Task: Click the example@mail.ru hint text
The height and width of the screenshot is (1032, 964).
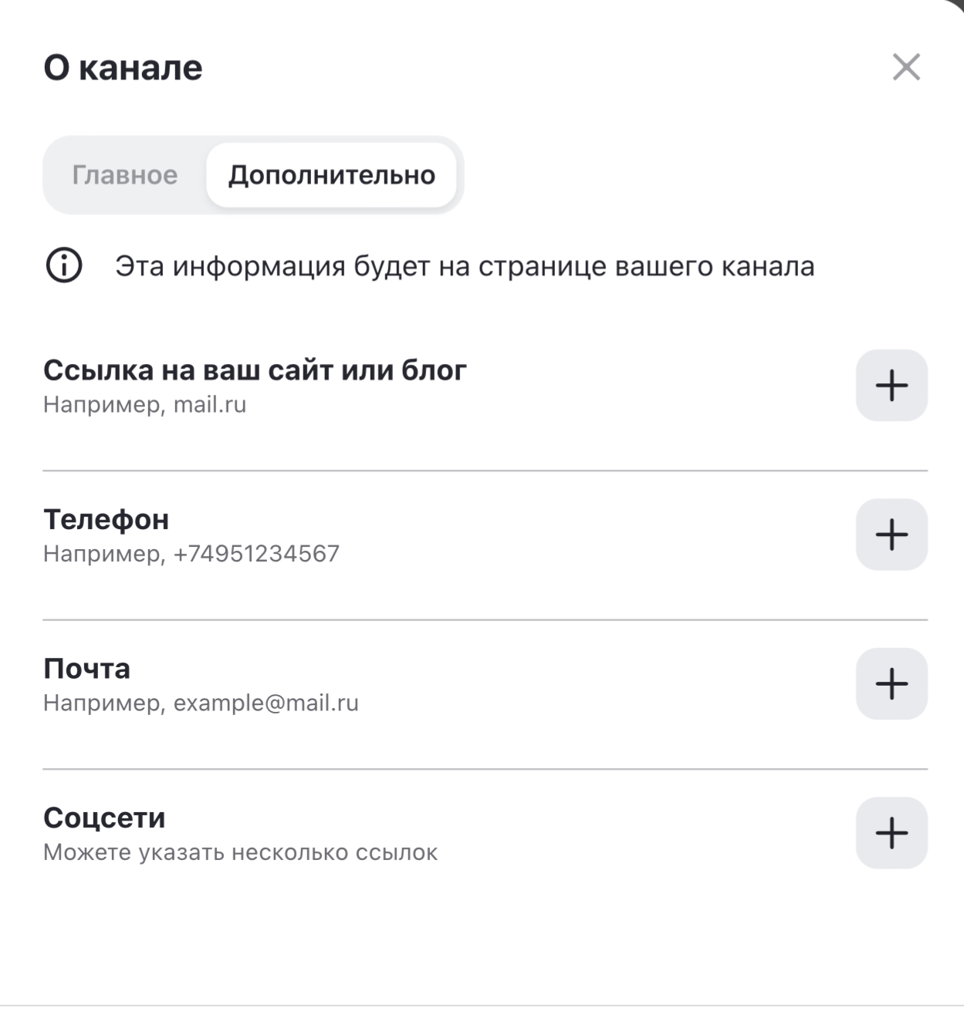Action: click(x=266, y=703)
